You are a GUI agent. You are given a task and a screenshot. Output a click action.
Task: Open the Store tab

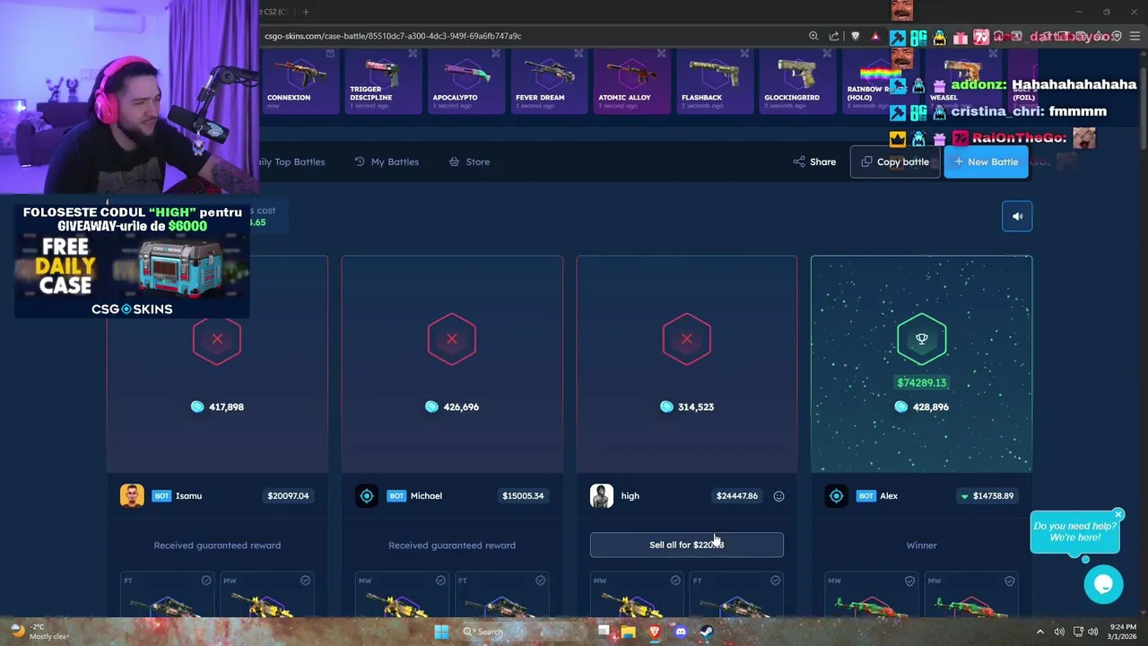tap(469, 161)
